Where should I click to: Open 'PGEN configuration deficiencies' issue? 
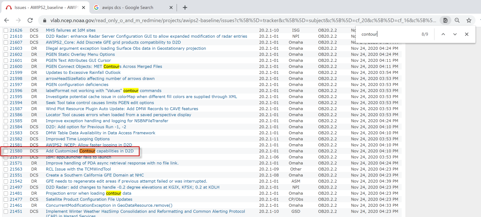(77, 85)
